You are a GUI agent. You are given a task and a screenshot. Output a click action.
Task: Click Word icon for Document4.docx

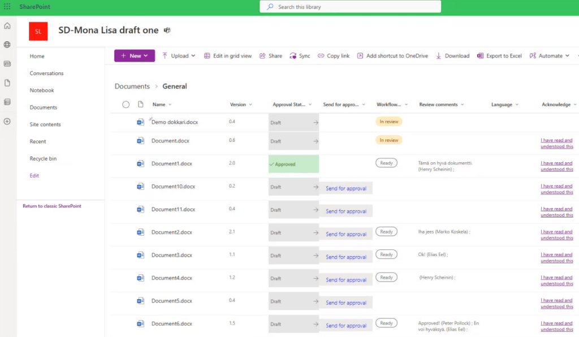(x=140, y=278)
